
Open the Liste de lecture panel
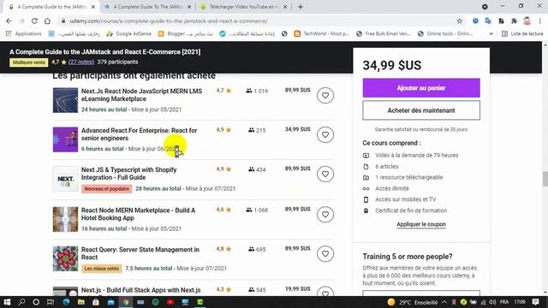(522, 33)
